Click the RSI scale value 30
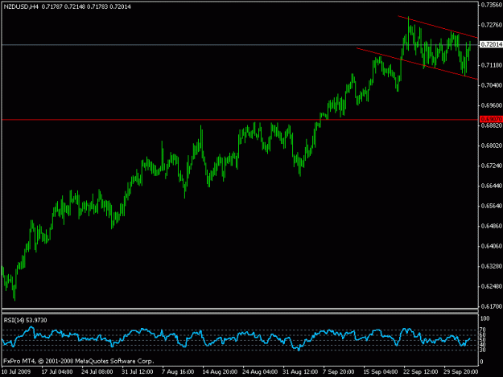 click(483, 350)
